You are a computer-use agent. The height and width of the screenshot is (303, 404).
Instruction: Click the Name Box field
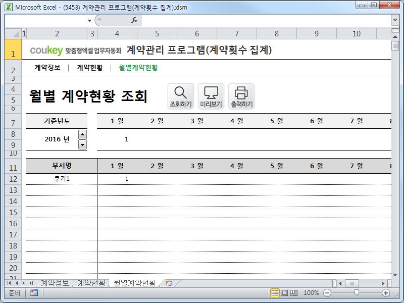pos(46,20)
